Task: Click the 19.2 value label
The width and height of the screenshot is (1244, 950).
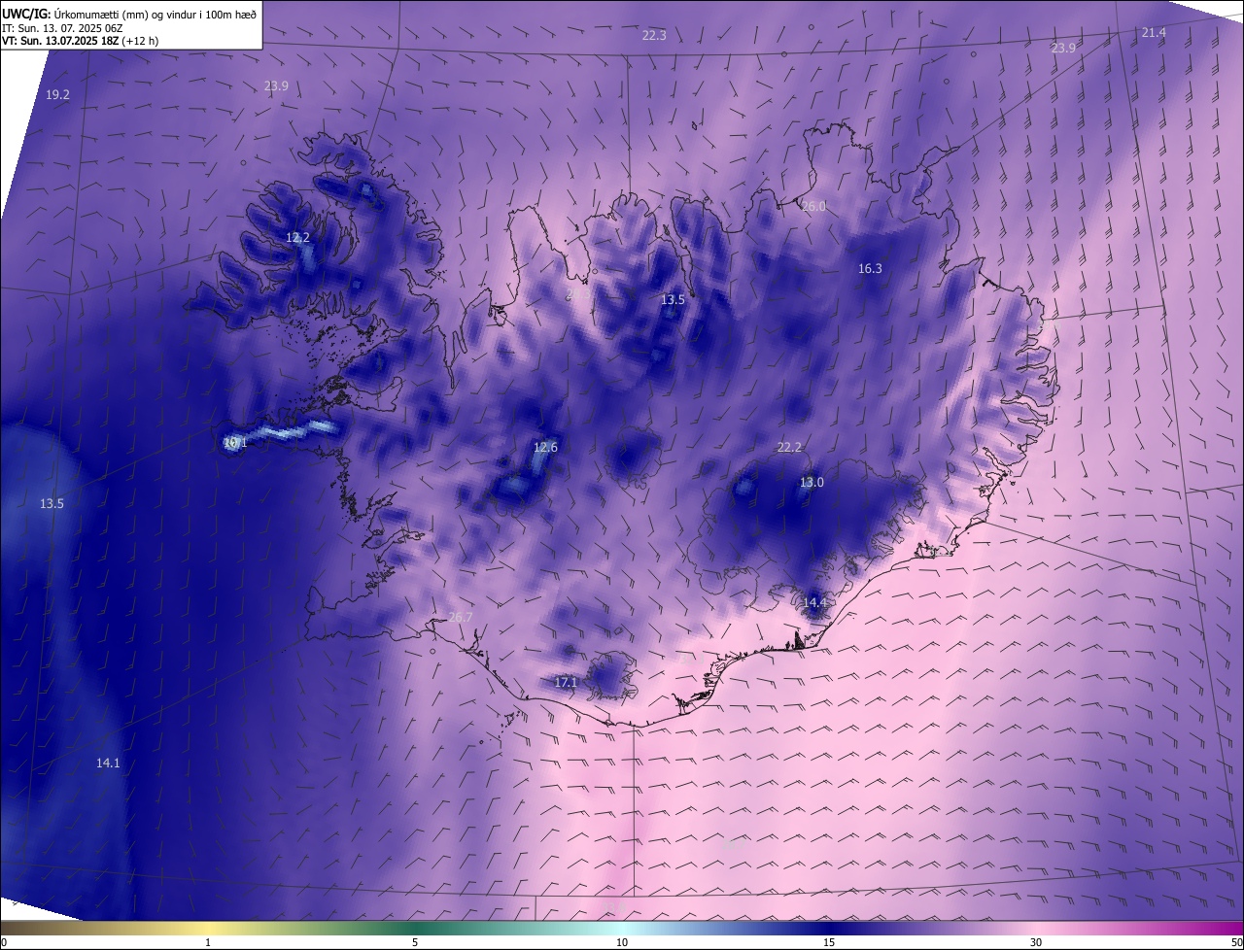Action: tap(57, 95)
